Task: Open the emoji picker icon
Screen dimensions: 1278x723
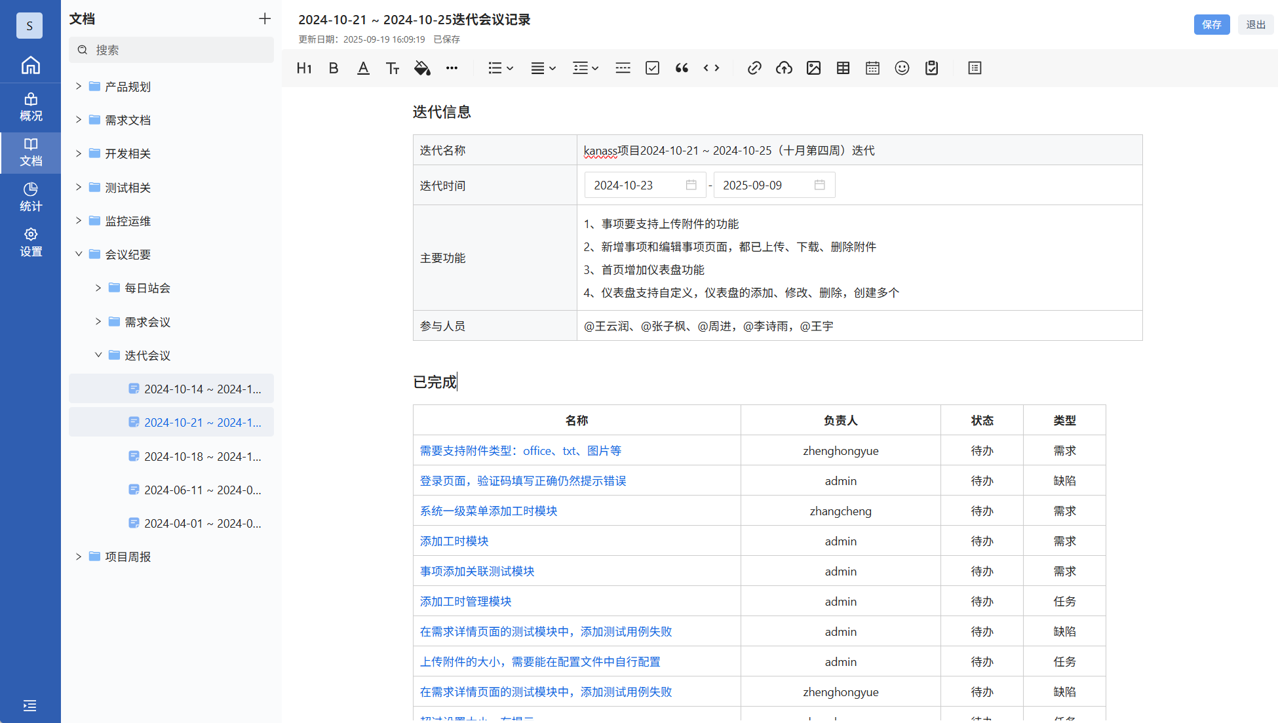Action: coord(902,68)
